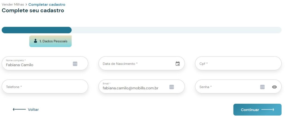Click the Completar cadastro breadcrumb

(47, 4)
